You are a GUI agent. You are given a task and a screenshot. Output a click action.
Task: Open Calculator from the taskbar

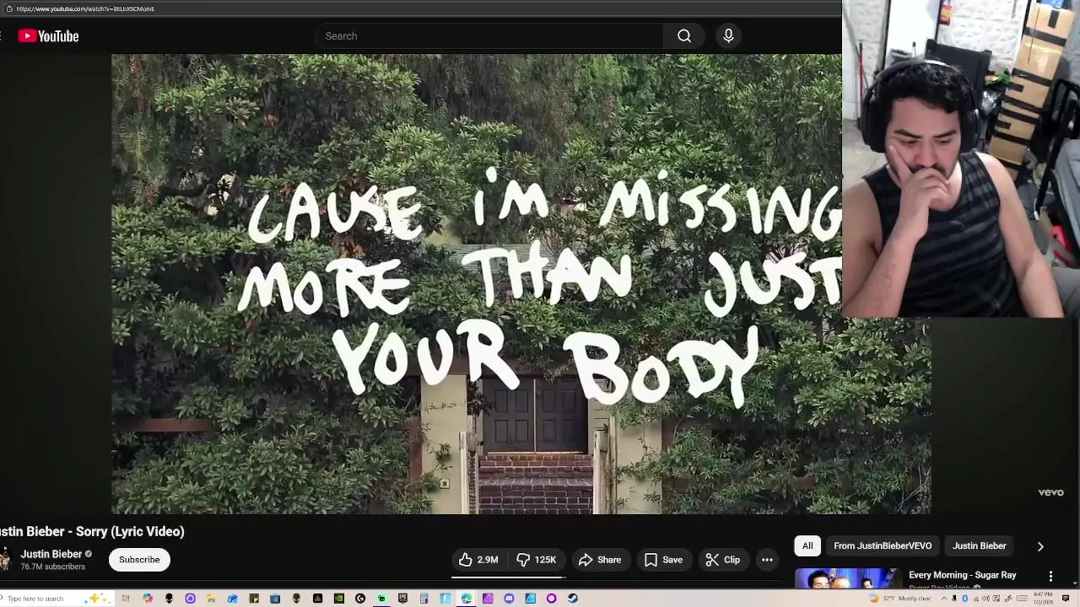click(424, 599)
